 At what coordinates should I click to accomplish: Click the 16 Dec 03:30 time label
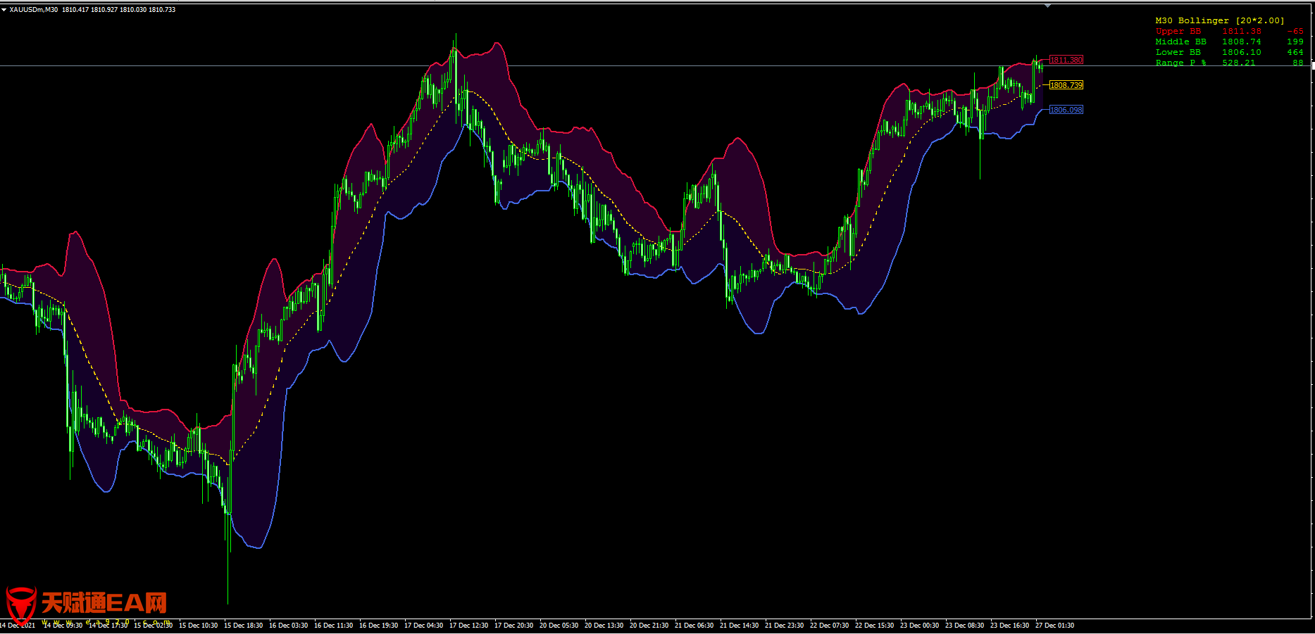[289, 625]
